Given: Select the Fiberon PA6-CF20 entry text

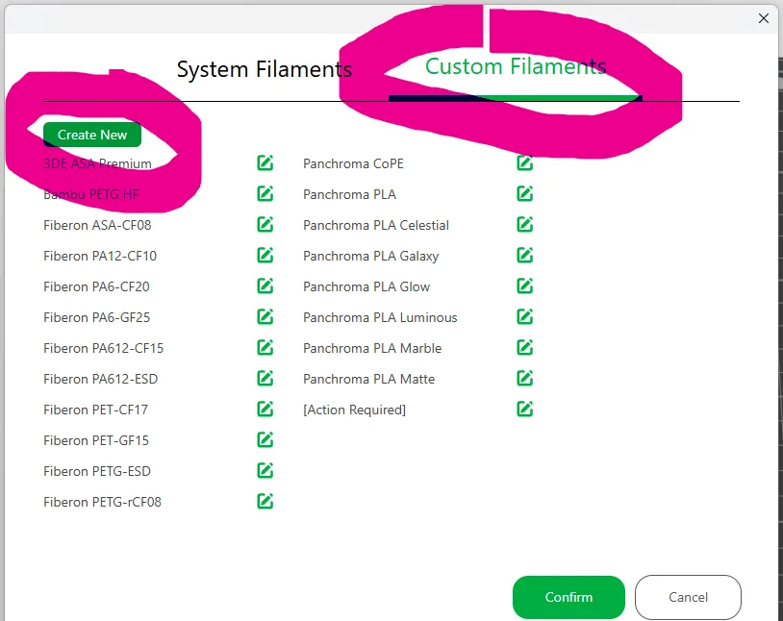Looking at the screenshot, I should pyautogui.click(x=96, y=286).
